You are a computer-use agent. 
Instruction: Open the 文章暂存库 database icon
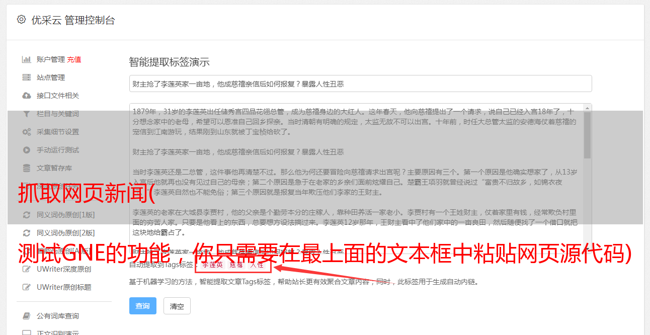pyautogui.click(x=27, y=168)
